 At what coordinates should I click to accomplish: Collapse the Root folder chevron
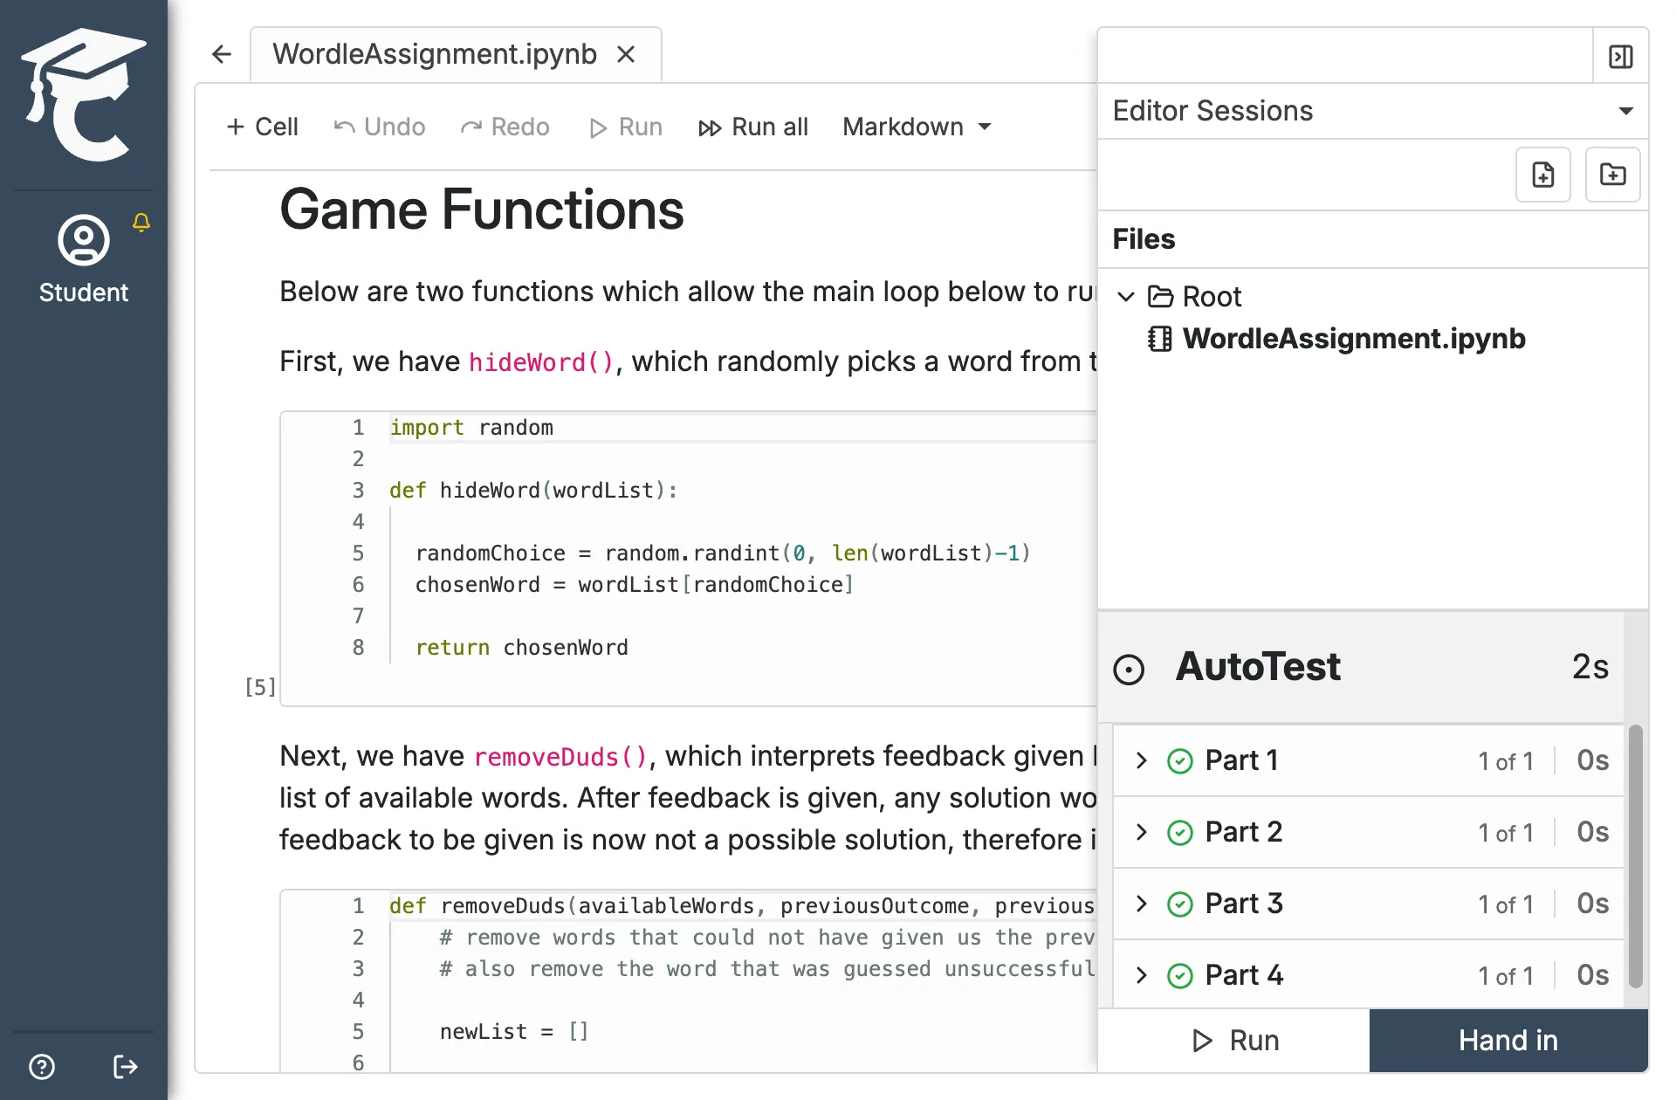click(x=1126, y=297)
